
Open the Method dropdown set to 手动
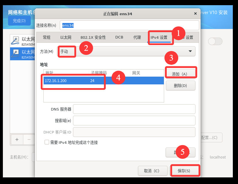[126, 51]
